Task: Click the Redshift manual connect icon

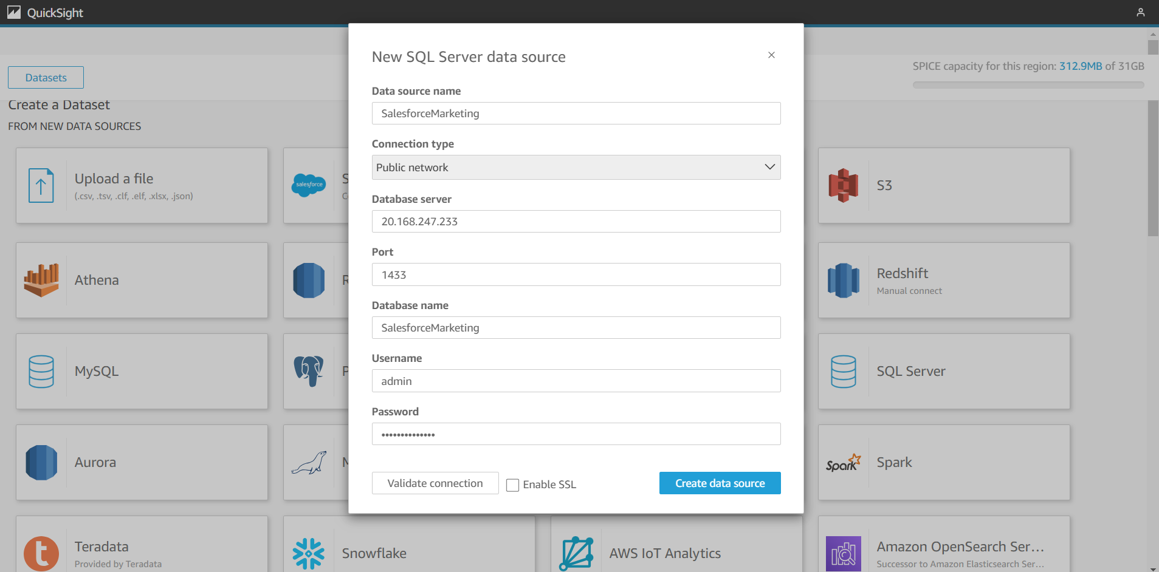Action: [x=844, y=280]
